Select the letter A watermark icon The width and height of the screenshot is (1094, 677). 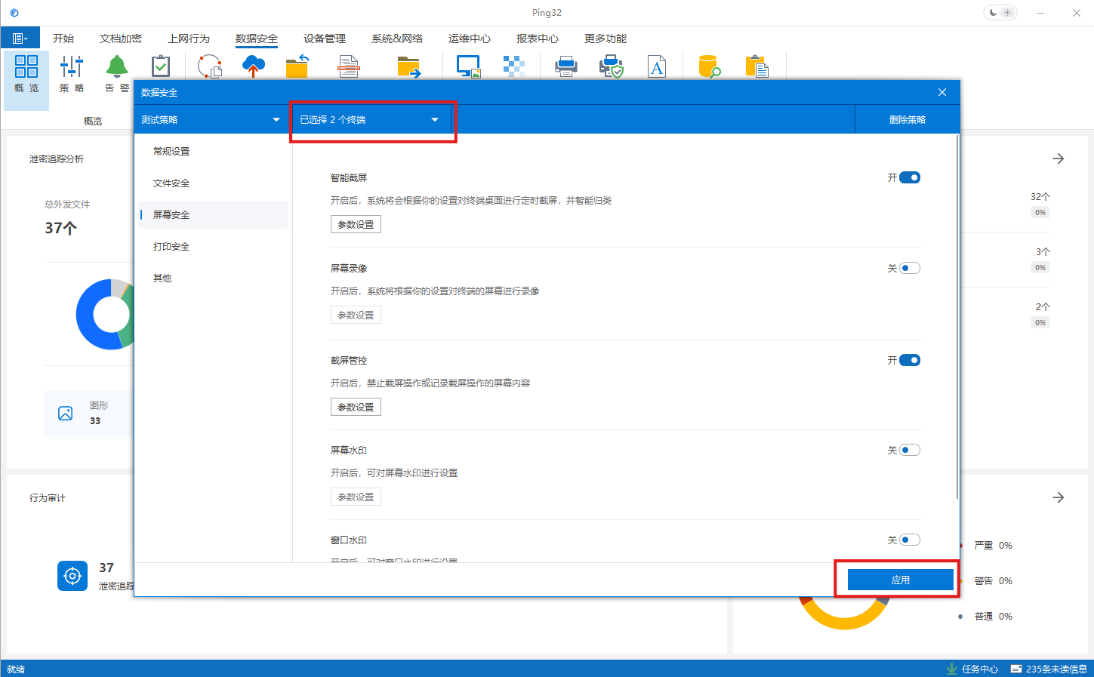[656, 66]
